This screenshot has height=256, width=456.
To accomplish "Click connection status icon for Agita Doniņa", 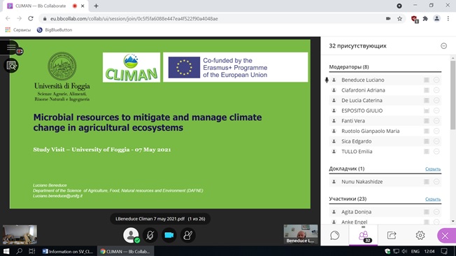I will pos(427,212).
